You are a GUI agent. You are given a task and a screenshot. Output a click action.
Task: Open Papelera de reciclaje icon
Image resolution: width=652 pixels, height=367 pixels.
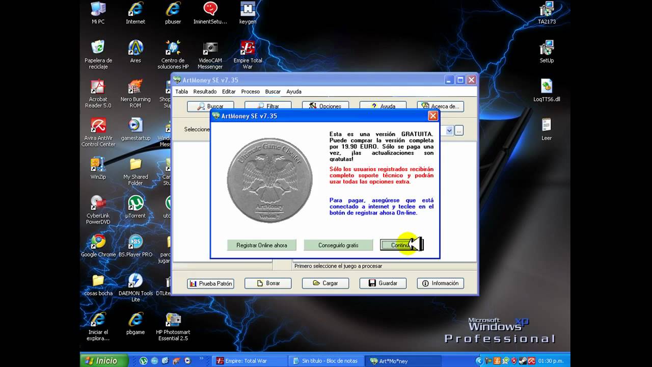tap(98, 55)
